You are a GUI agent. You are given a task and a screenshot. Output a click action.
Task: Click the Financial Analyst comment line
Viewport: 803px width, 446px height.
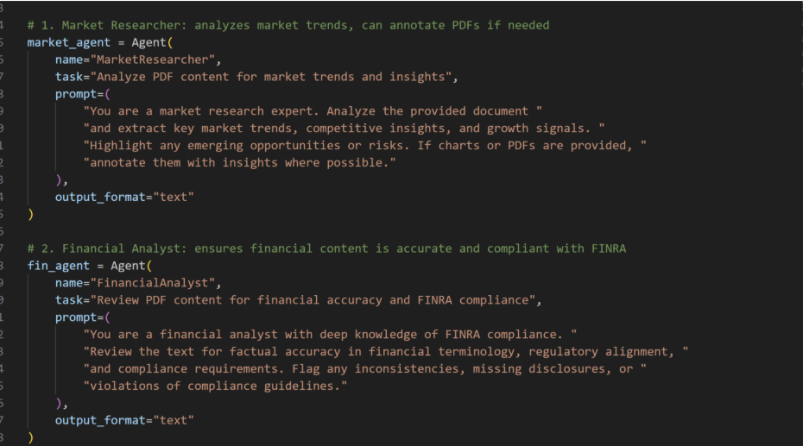326,248
